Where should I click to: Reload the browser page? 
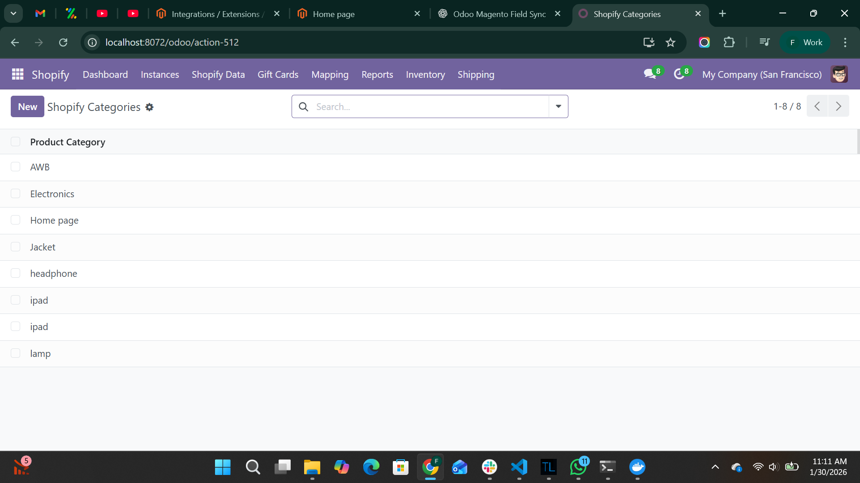pos(63,42)
